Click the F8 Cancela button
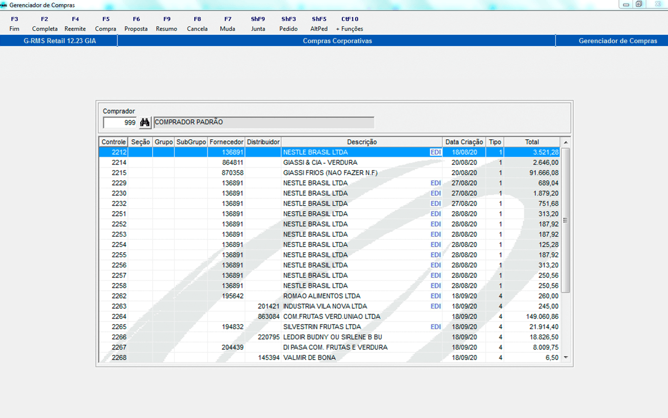 coord(197,24)
